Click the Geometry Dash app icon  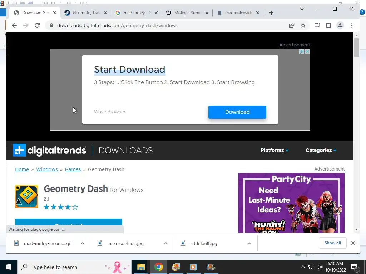click(x=26, y=197)
